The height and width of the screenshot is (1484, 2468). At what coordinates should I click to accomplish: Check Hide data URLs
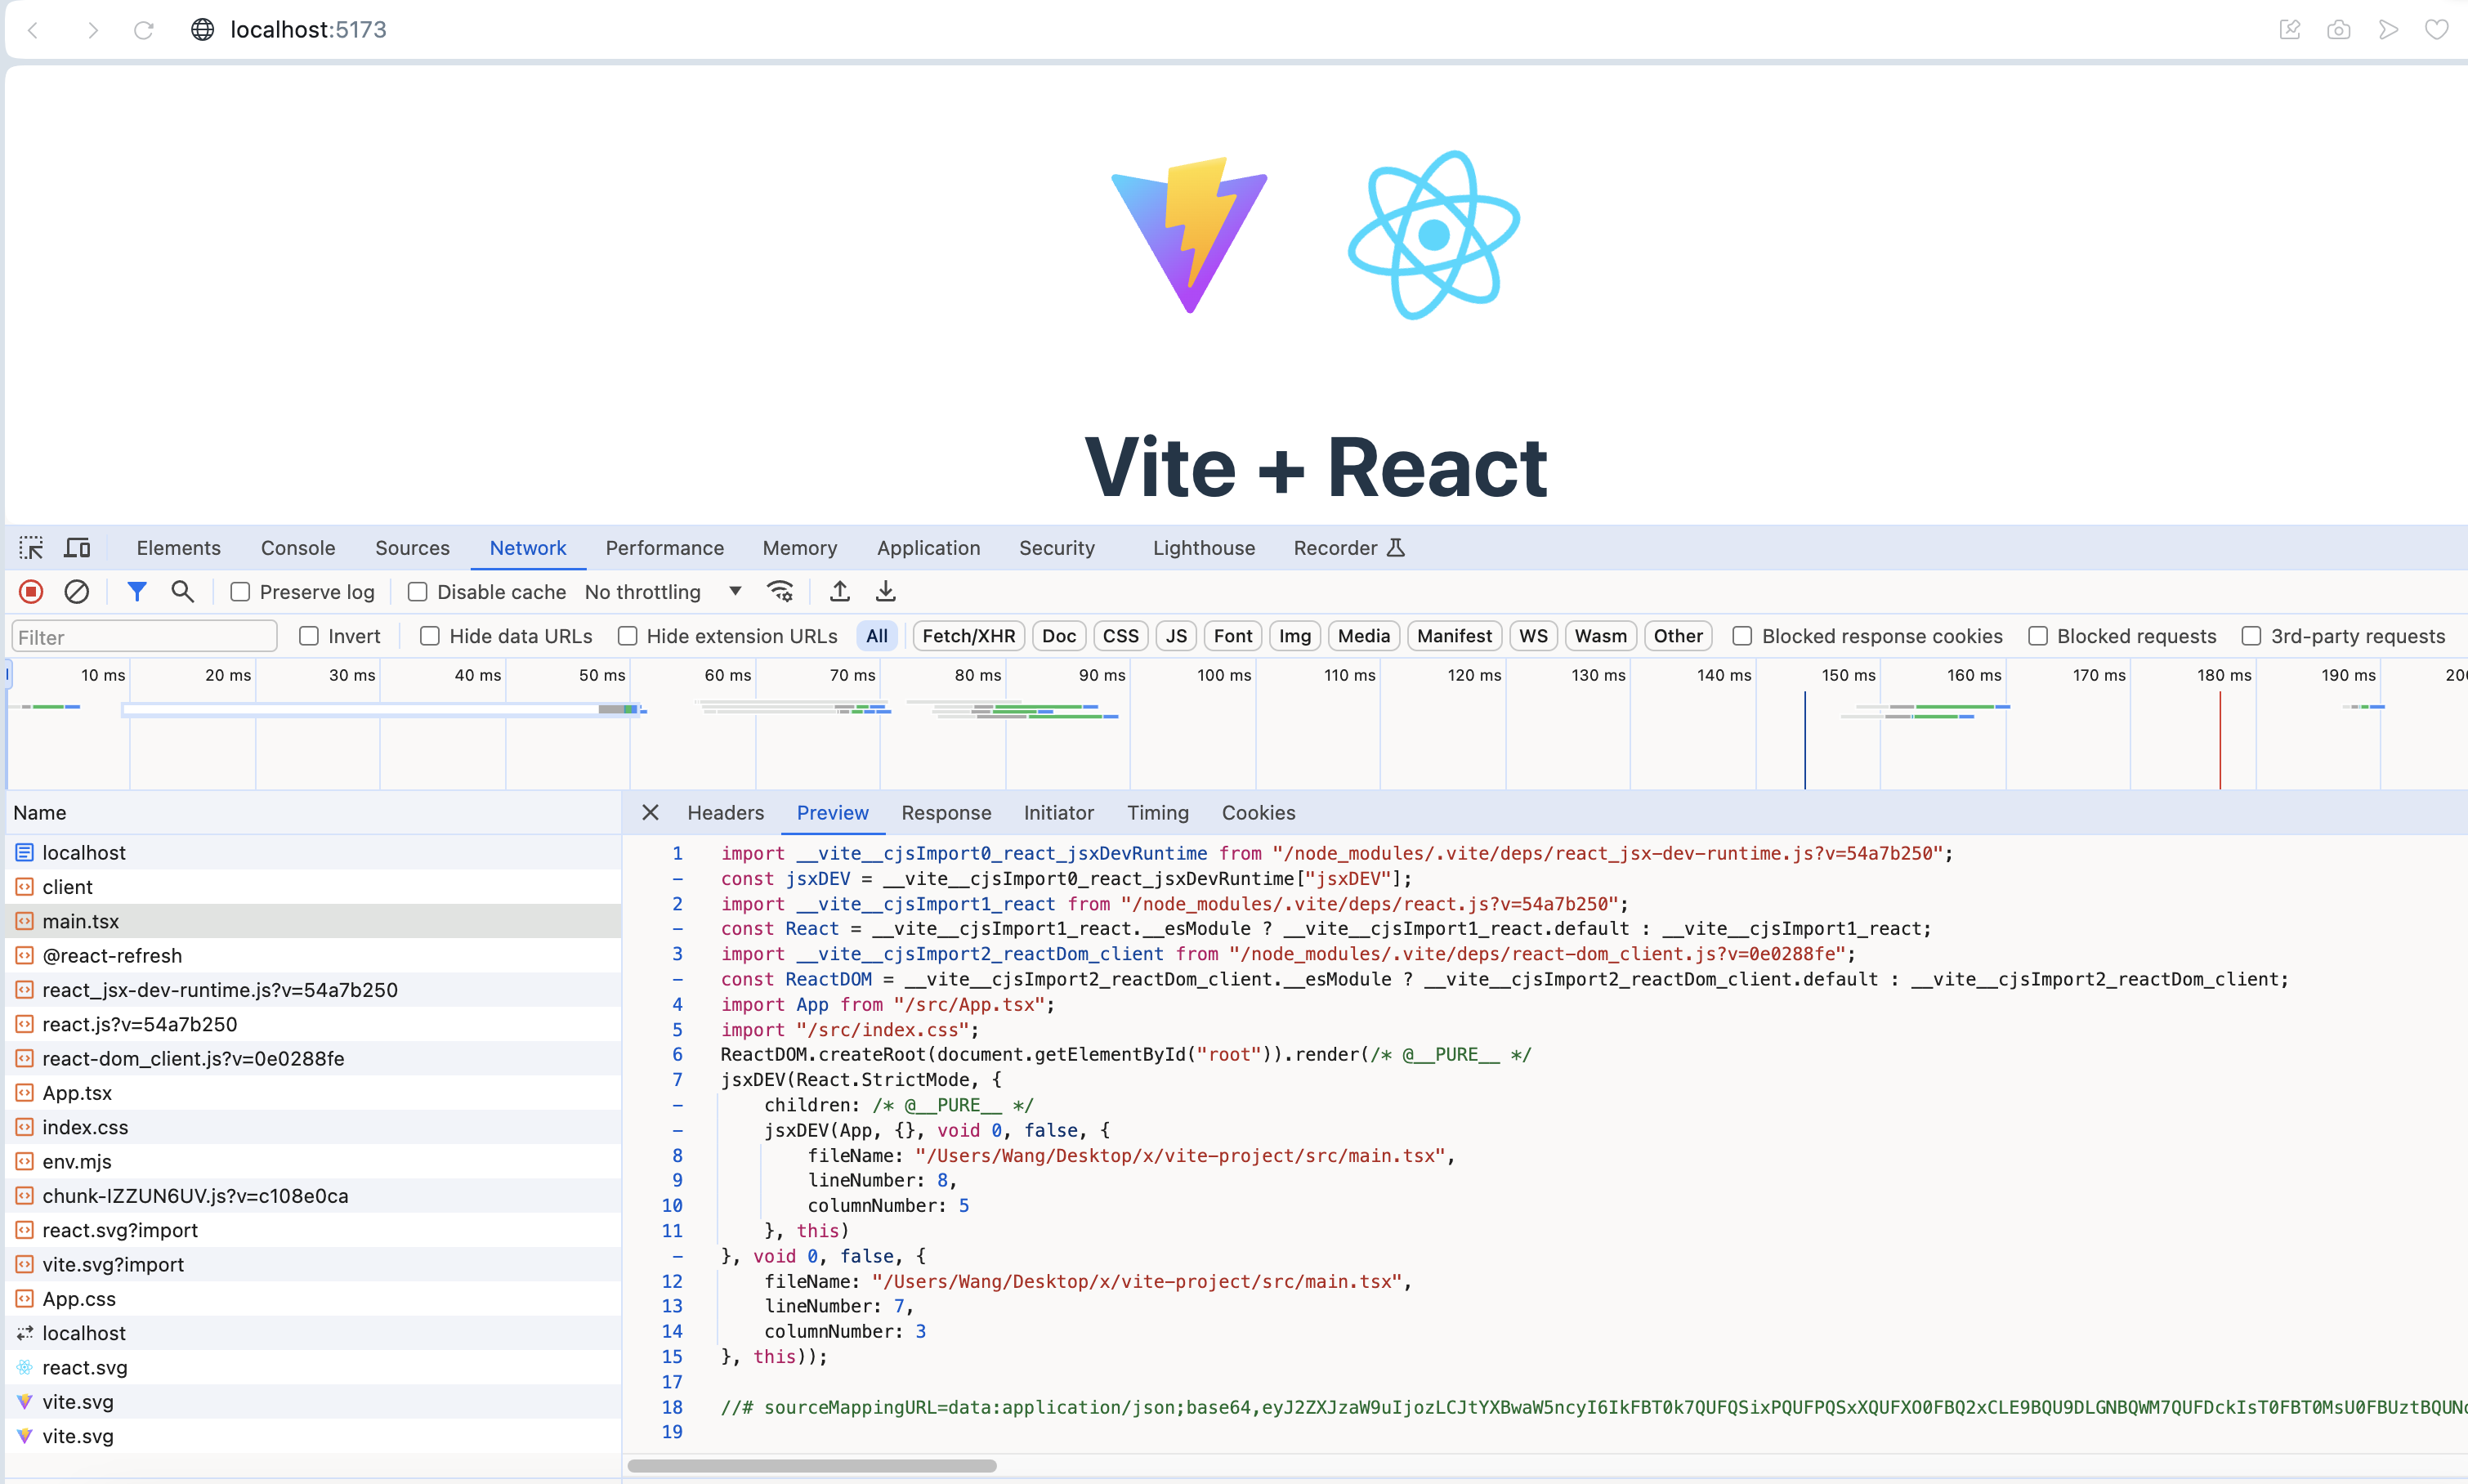coord(430,636)
